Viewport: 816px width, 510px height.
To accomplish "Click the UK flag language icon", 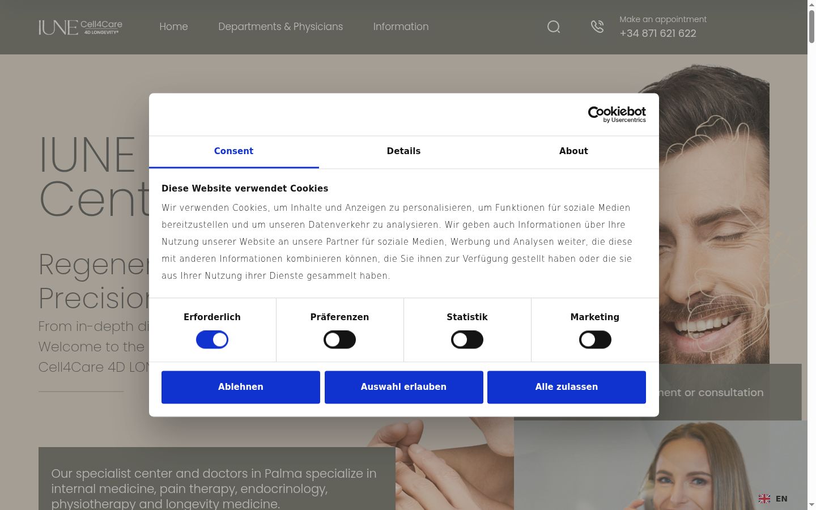I will coord(764,499).
